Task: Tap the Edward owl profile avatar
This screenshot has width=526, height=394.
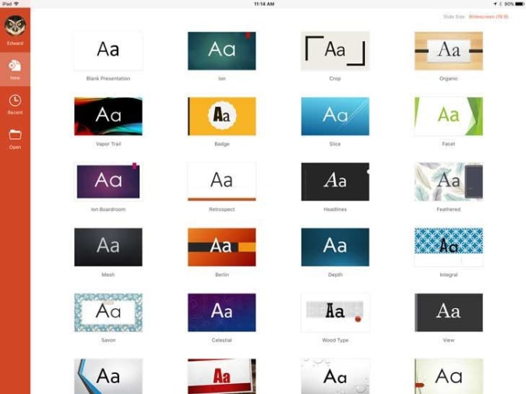Action: (x=15, y=27)
